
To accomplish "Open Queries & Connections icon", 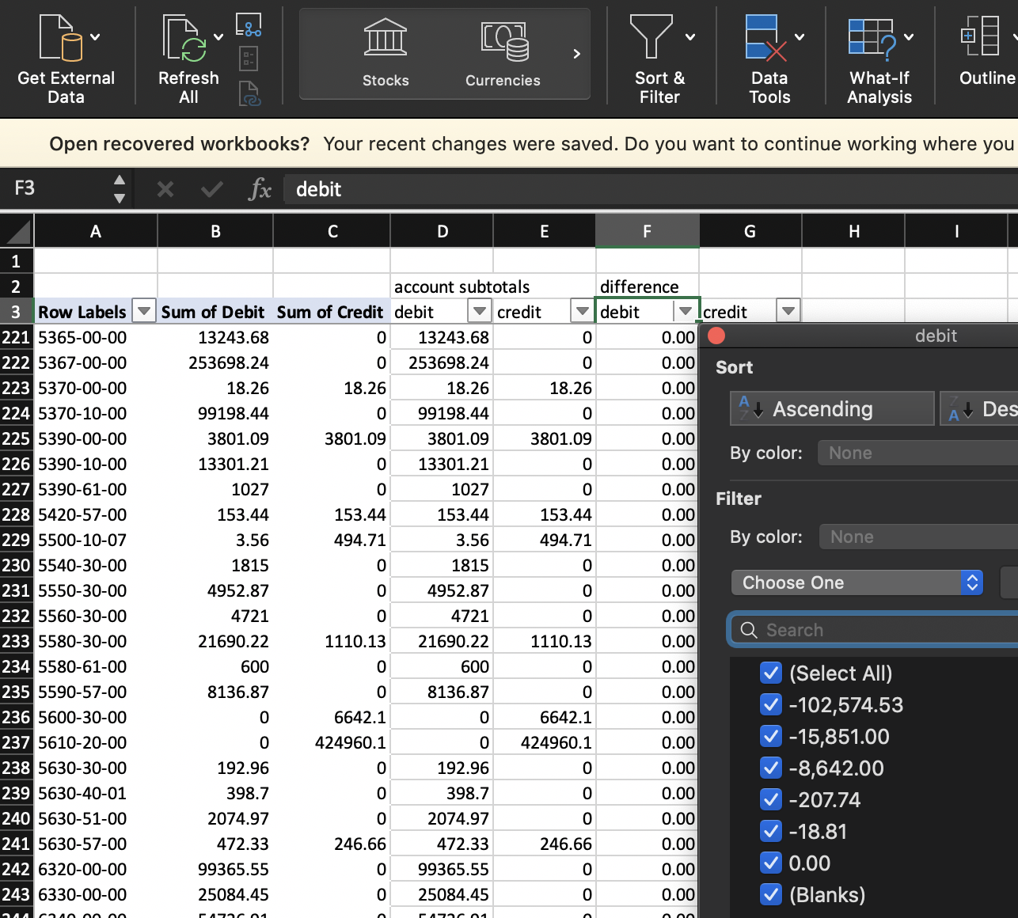I will pos(249,25).
